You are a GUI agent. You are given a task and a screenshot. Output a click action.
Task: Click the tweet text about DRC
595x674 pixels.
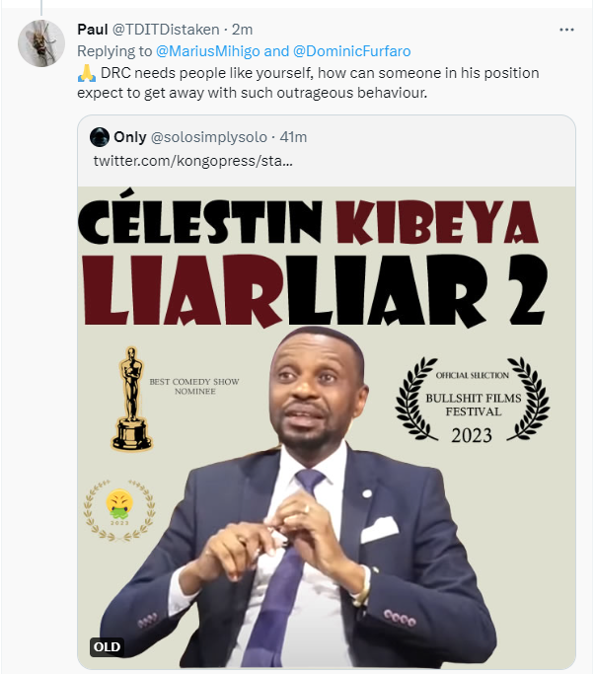point(306,83)
